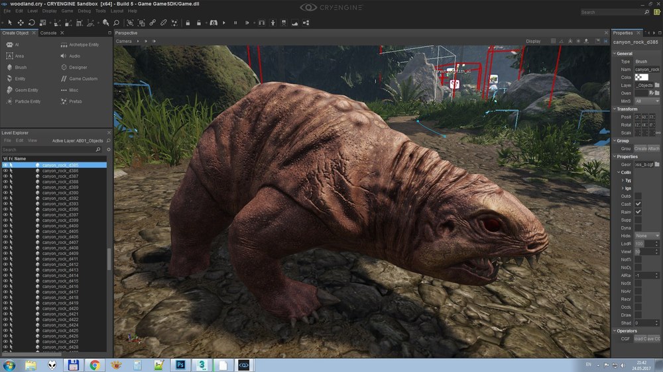Choose the Entity object category
663x372 pixels.
click(16, 79)
